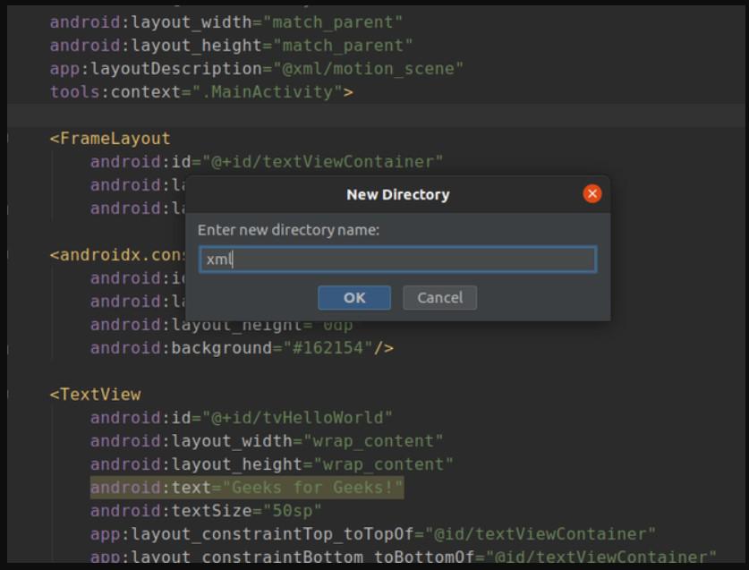The image size is (749, 570).
Task: Cancel the New Directory dialog
Action: point(439,298)
